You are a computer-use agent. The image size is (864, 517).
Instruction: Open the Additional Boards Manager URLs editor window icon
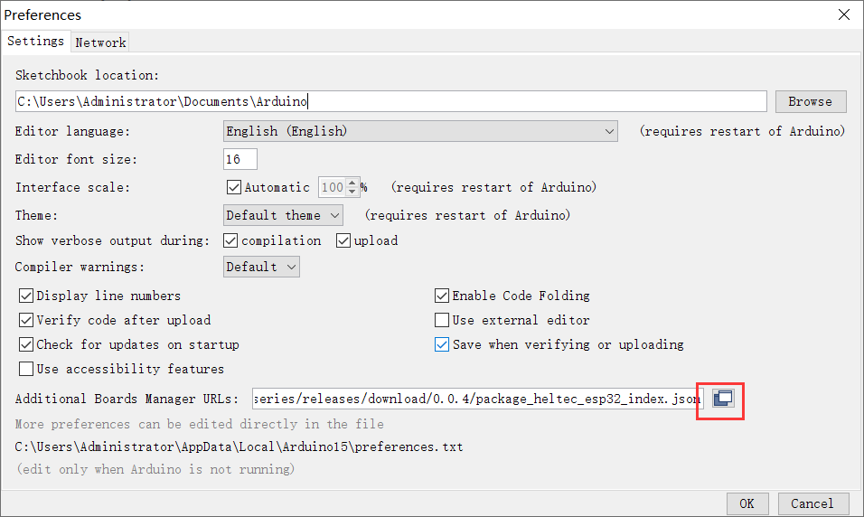pos(723,398)
